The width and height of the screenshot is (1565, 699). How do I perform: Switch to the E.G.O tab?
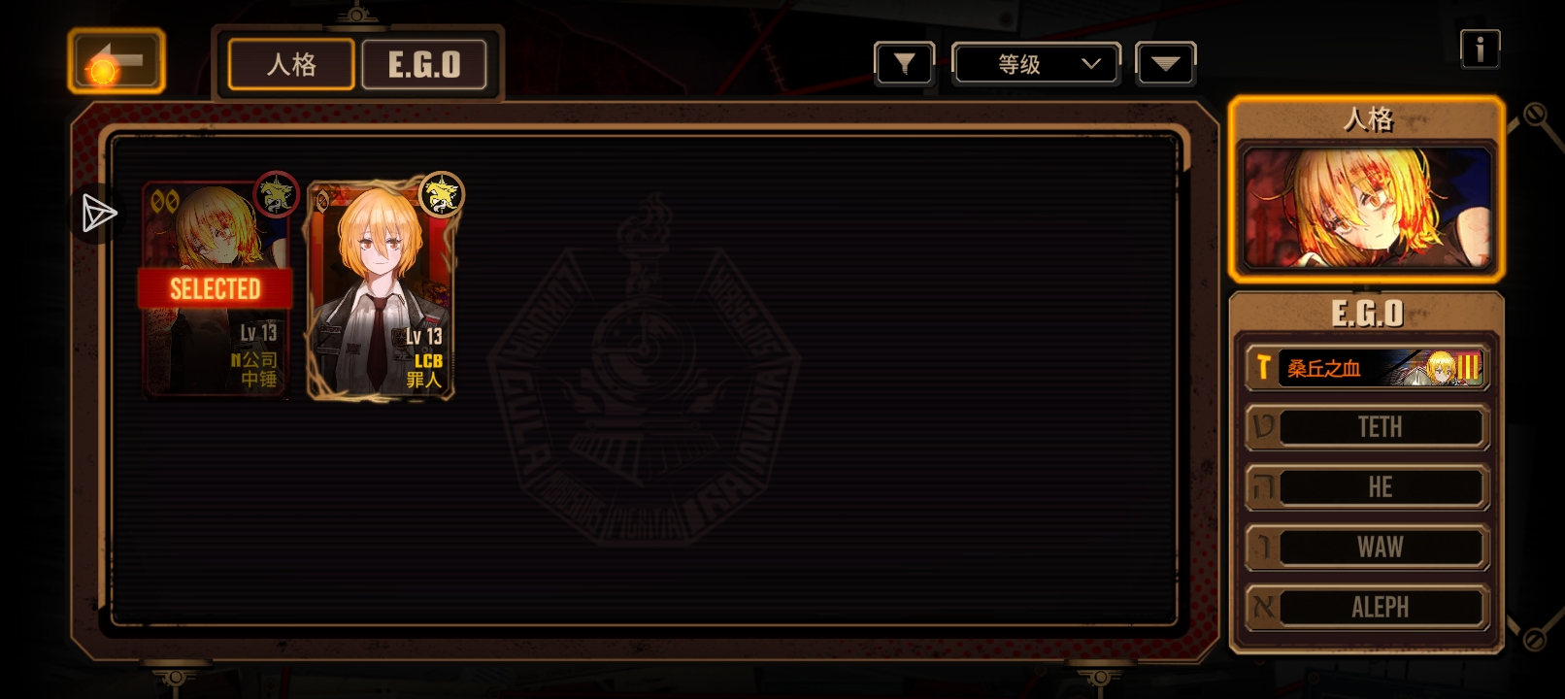424,65
